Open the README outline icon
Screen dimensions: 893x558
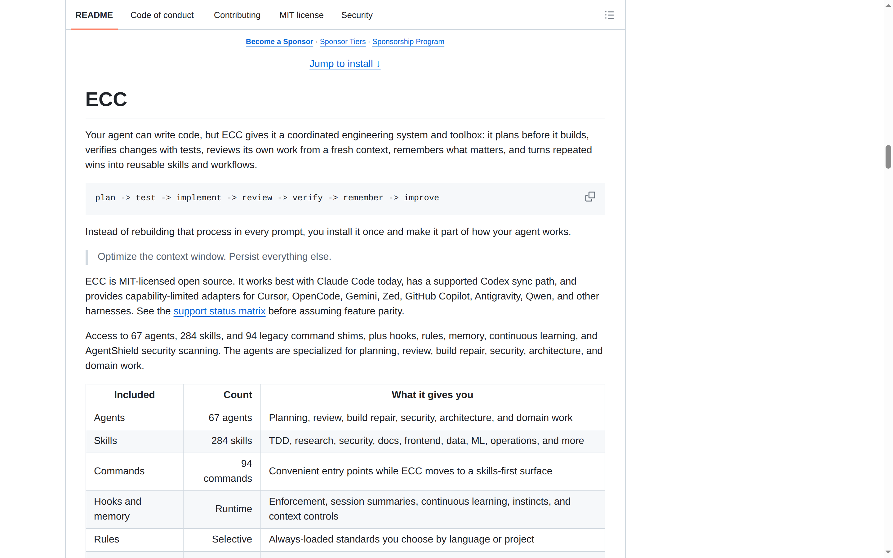pos(609,15)
